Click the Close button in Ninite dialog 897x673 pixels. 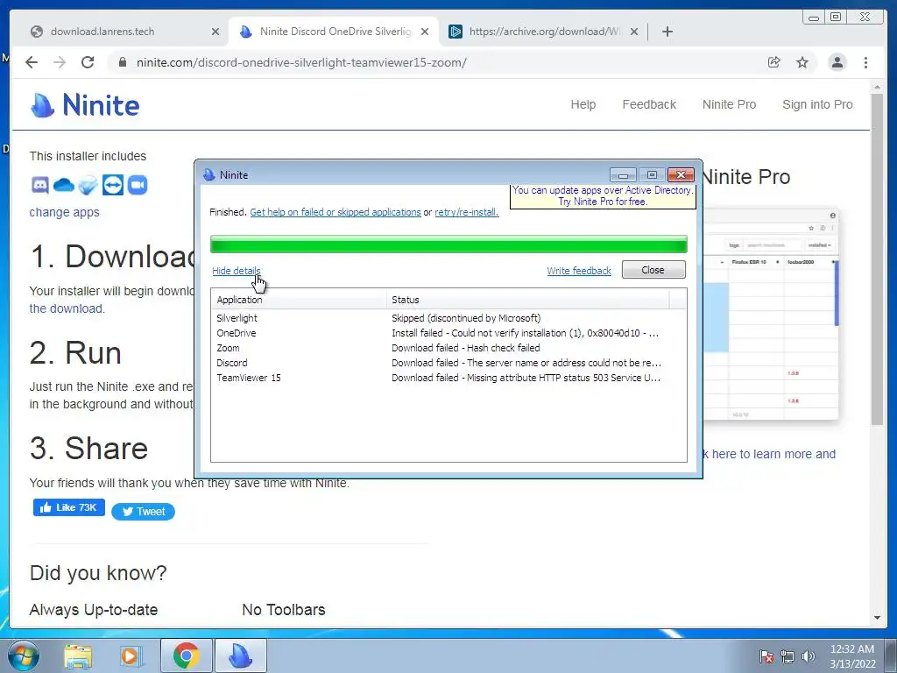coord(653,270)
